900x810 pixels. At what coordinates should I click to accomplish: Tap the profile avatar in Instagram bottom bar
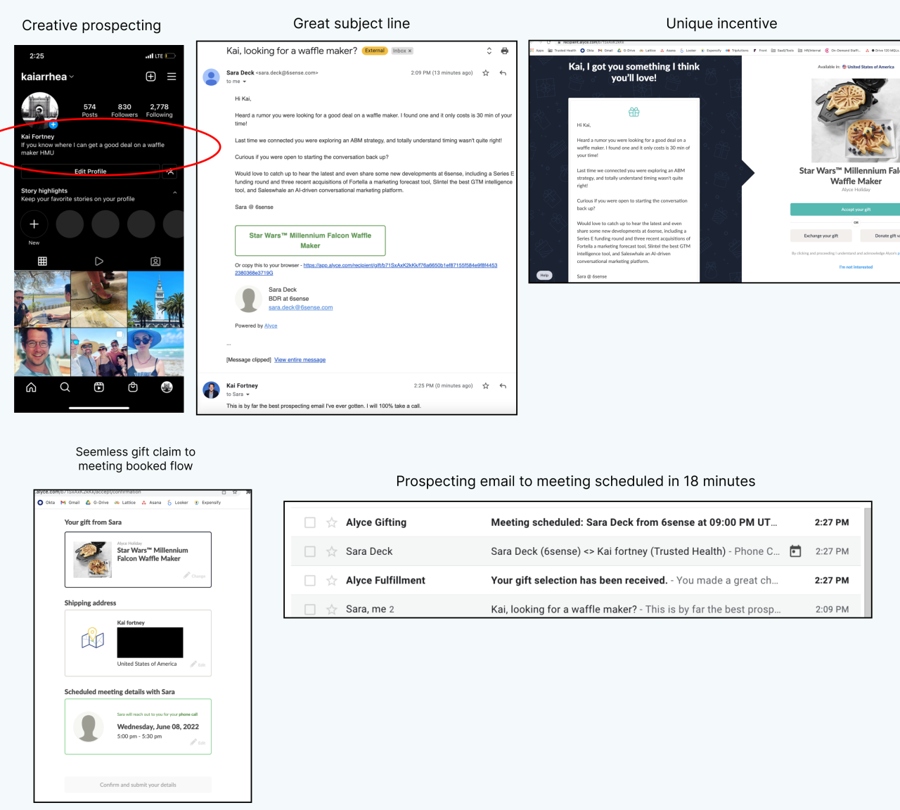point(167,387)
